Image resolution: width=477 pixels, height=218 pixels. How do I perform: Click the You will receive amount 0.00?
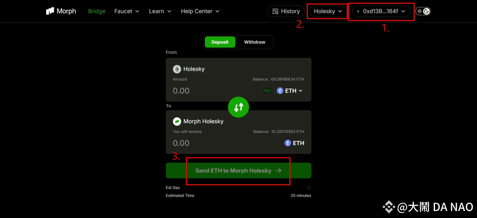coord(181,143)
